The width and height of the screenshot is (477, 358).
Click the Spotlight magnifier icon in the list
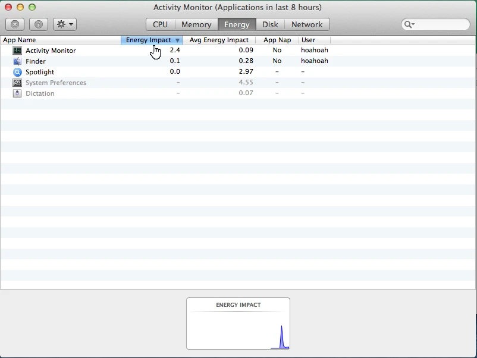(16, 71)
